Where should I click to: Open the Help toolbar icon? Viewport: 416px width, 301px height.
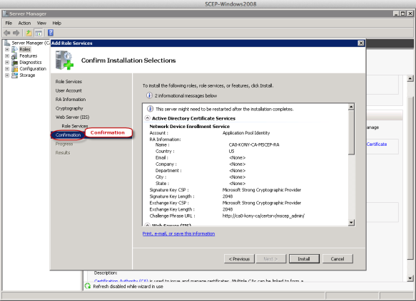(51, 33)
